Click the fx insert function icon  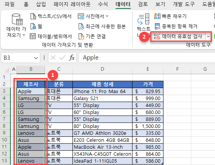tap(72, 58)
